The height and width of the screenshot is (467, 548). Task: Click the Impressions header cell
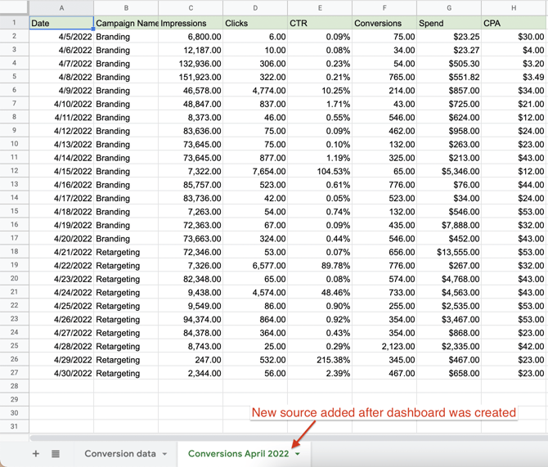[191, 23]
